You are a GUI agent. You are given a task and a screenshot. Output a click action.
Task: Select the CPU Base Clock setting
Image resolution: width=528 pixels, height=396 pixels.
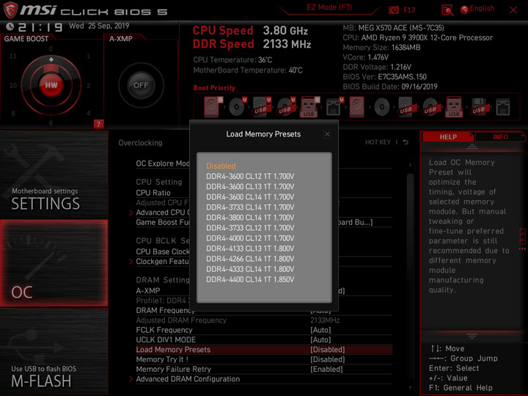pos(163,252)
